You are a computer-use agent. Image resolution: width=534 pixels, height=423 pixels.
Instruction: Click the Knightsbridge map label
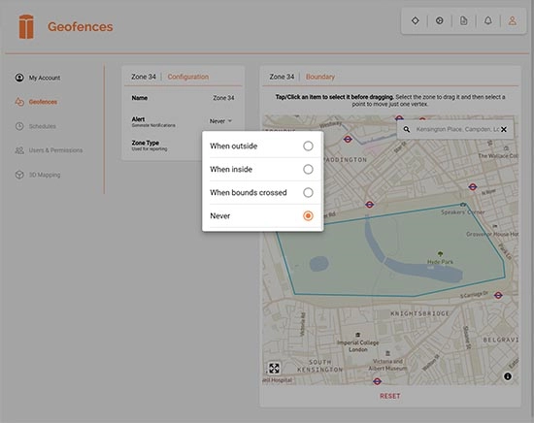point(419,313)
